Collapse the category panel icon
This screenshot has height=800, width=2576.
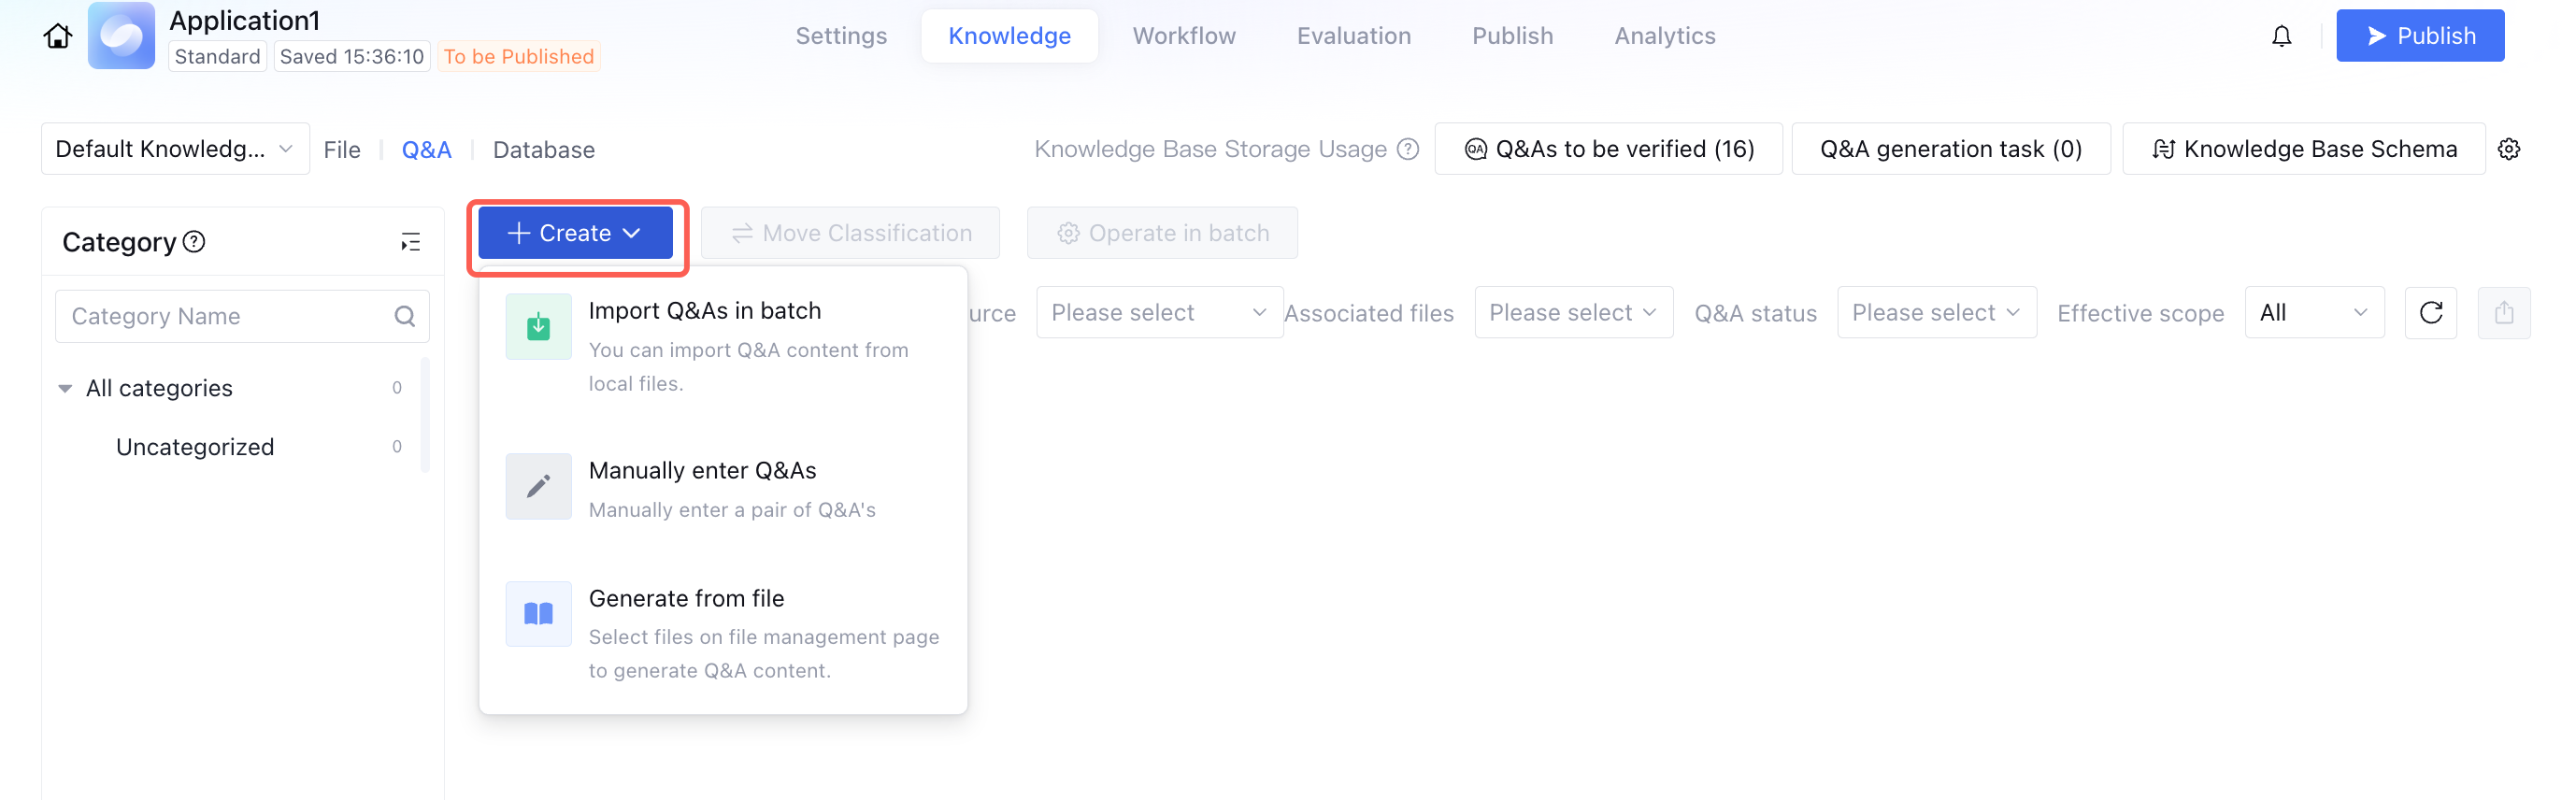click(410, 242)
